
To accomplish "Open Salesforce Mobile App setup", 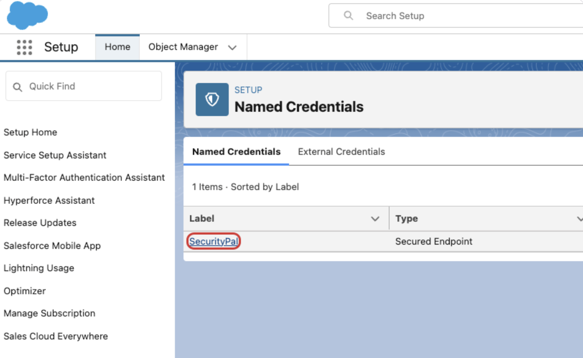I will tap(52, 246).
